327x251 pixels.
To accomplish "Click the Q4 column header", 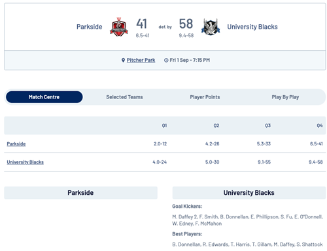I will pyautogui.click(x=320, y=126).
